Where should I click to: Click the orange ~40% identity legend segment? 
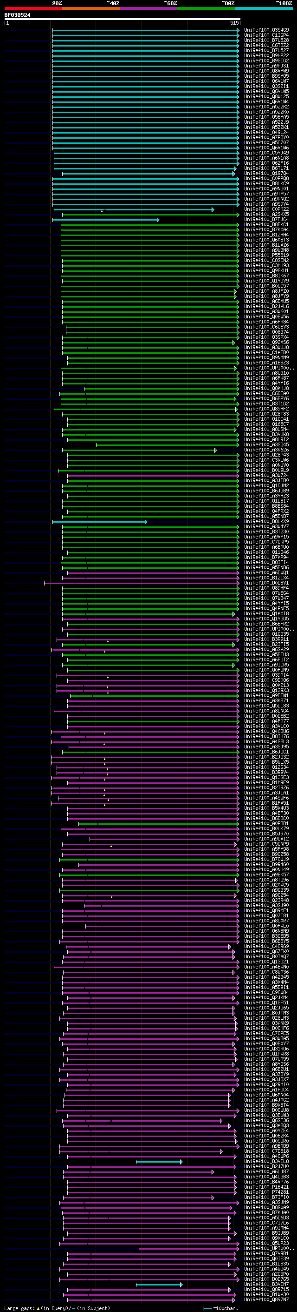pos(91,8)
